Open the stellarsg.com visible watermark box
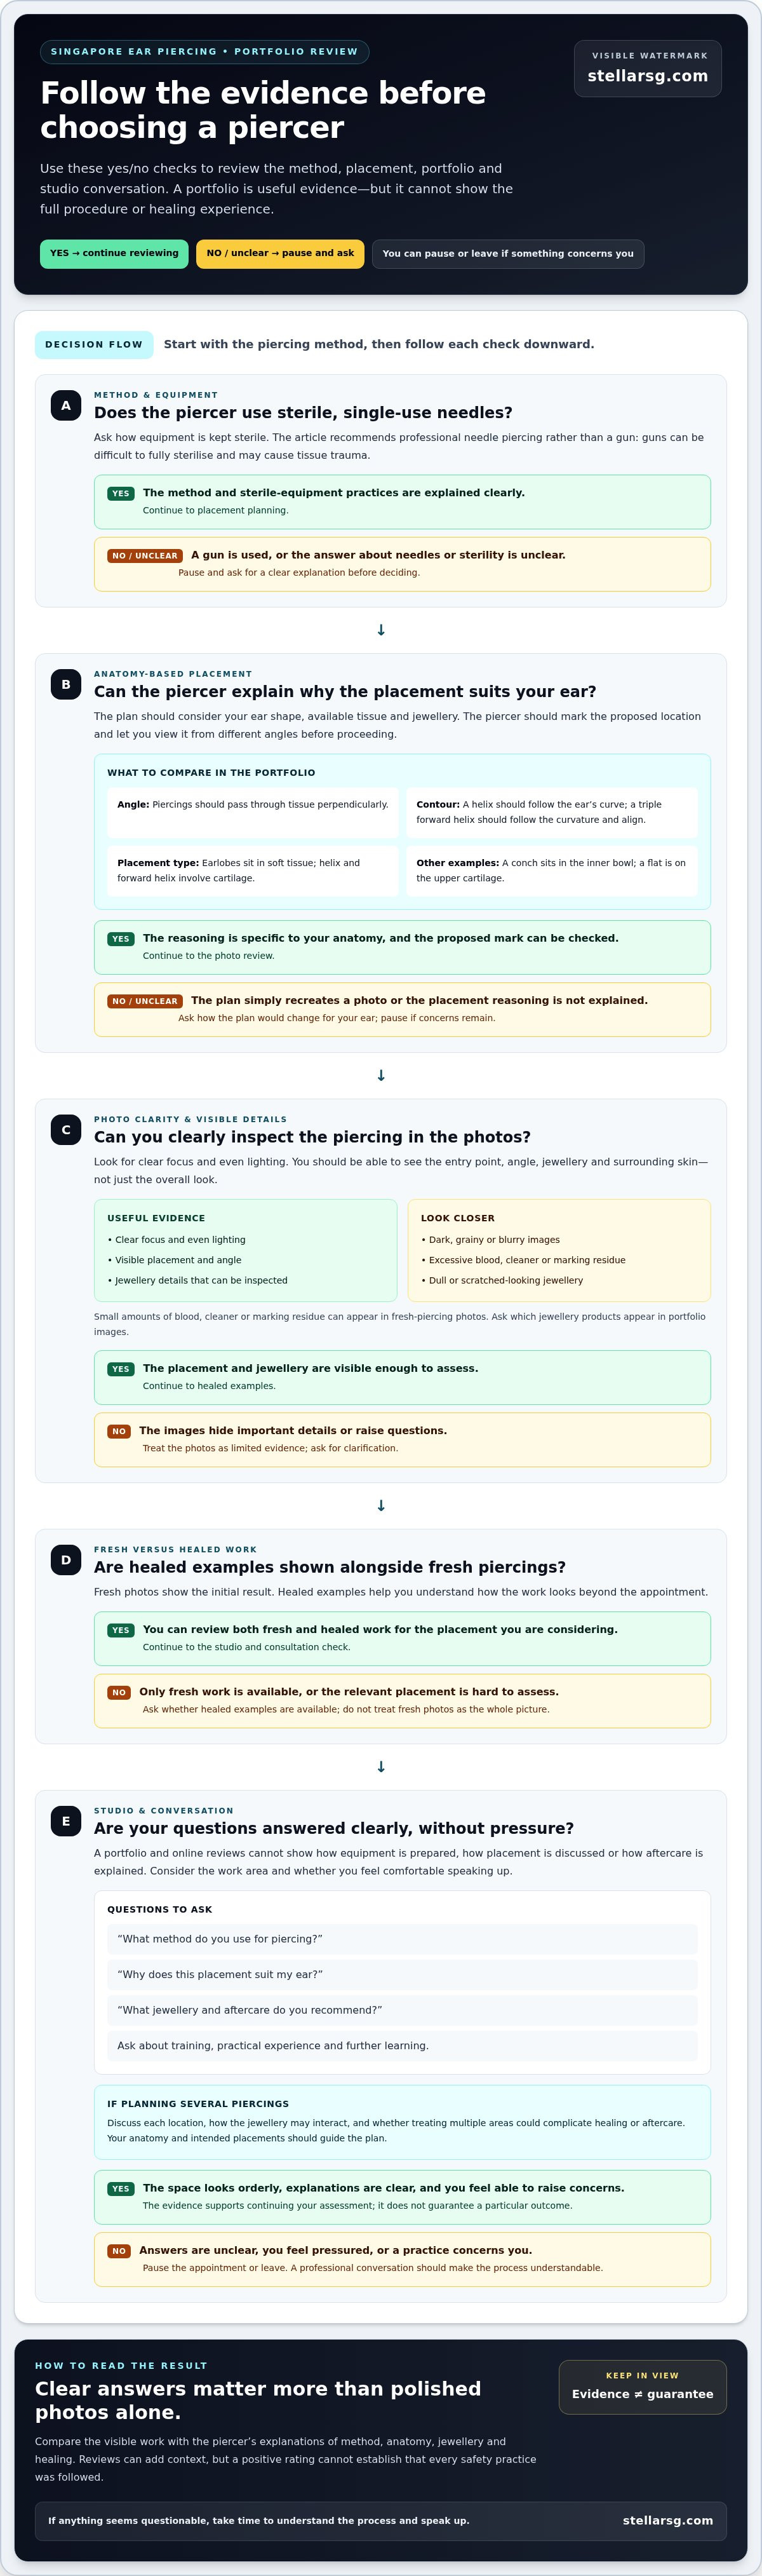The width and height of the screenshot is (762, 2576). [x=647, y=69]
